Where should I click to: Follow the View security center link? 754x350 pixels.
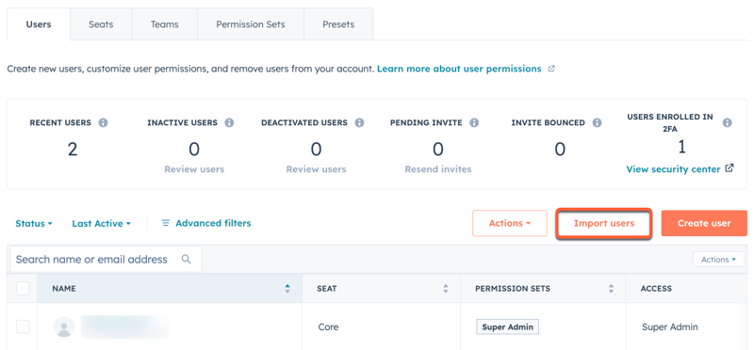click(680, 169)
